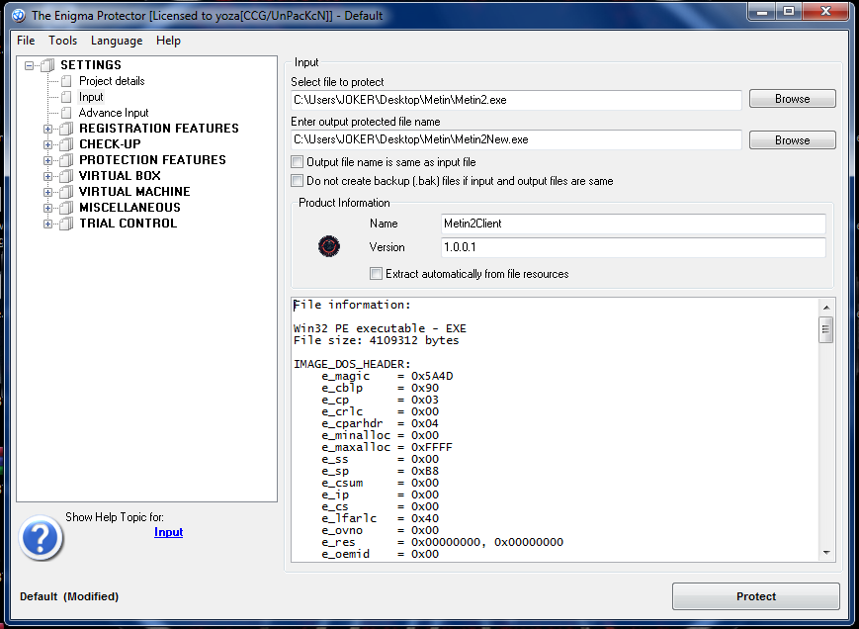
Task: Open the Input help topic link
Action: coord(169,532)
